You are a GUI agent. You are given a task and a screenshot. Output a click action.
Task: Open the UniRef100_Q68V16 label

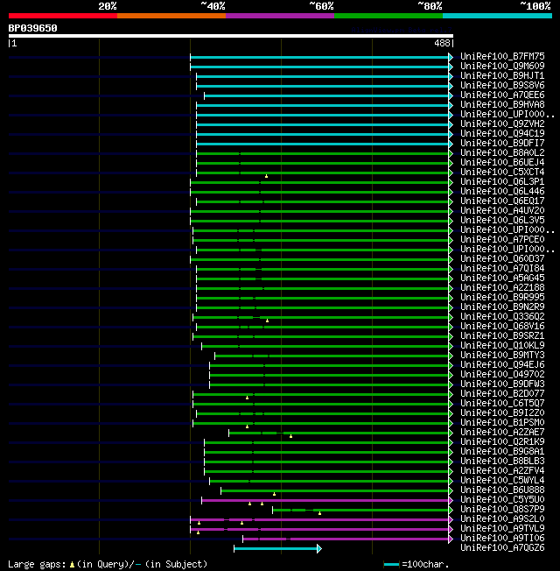point(502,327)
